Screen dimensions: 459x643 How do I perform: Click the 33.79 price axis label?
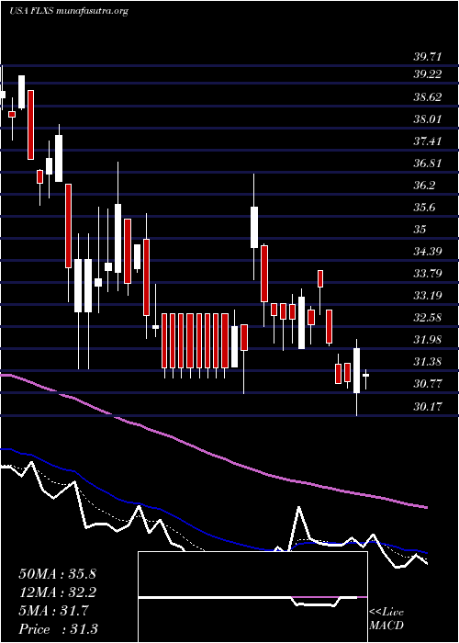(427, 274)
